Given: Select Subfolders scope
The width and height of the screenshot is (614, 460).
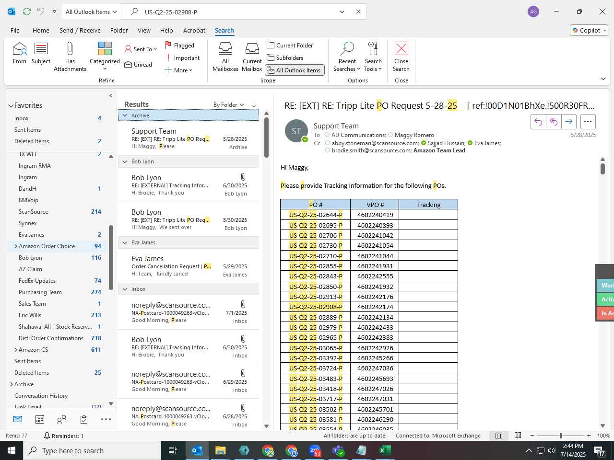Looking at the screenshot, I should coord(285,58).
